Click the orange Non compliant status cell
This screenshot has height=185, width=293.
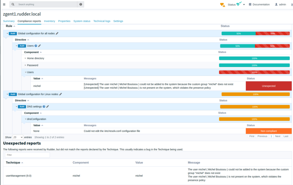[269, 131]
